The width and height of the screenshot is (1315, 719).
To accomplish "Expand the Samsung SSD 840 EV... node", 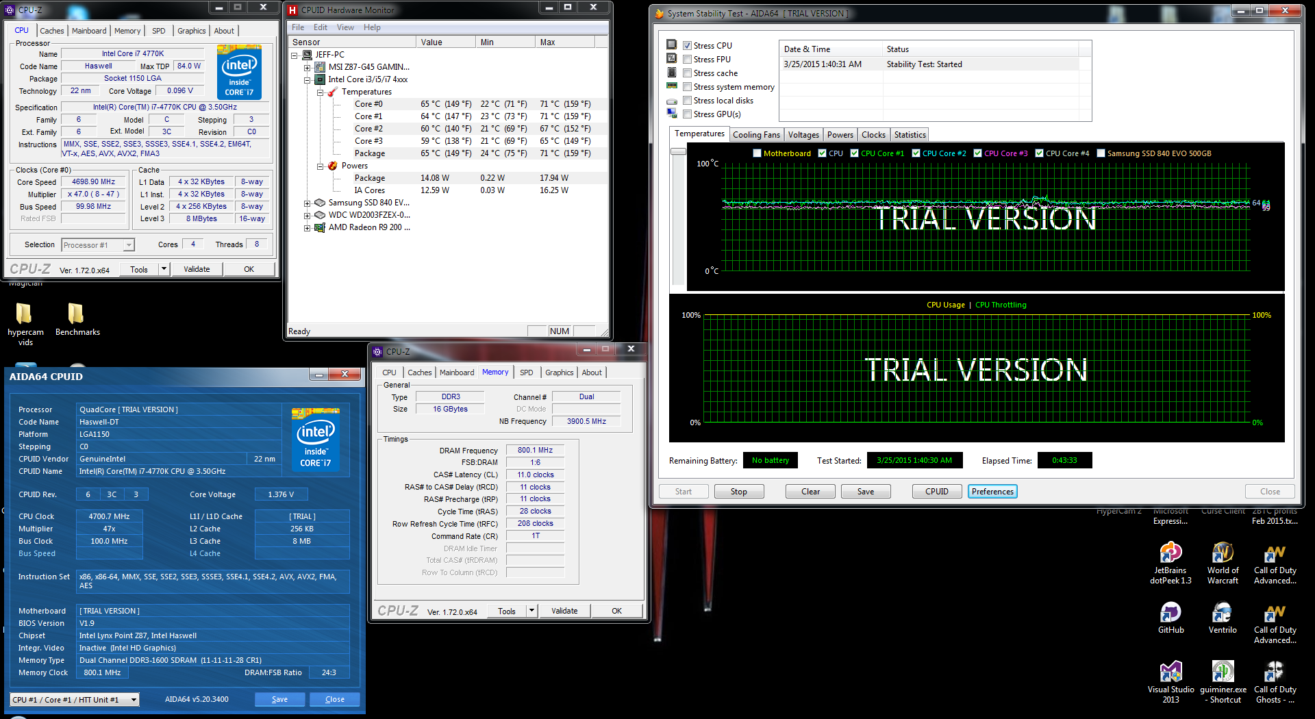I will [x=308, y=203].
